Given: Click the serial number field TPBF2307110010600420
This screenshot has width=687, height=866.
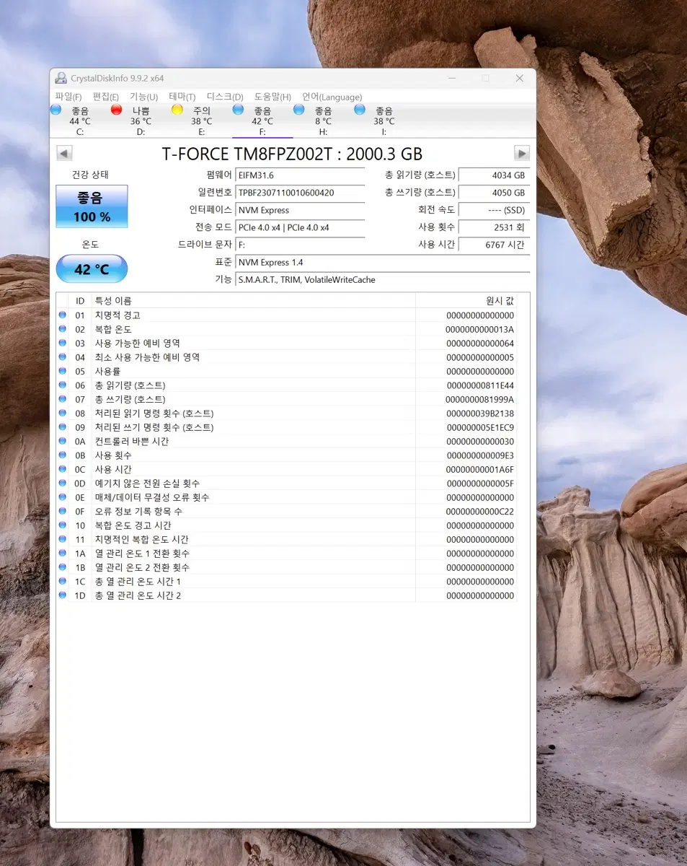Looking at the screenshot, I should pyautogui.click(x=300, y=193).
